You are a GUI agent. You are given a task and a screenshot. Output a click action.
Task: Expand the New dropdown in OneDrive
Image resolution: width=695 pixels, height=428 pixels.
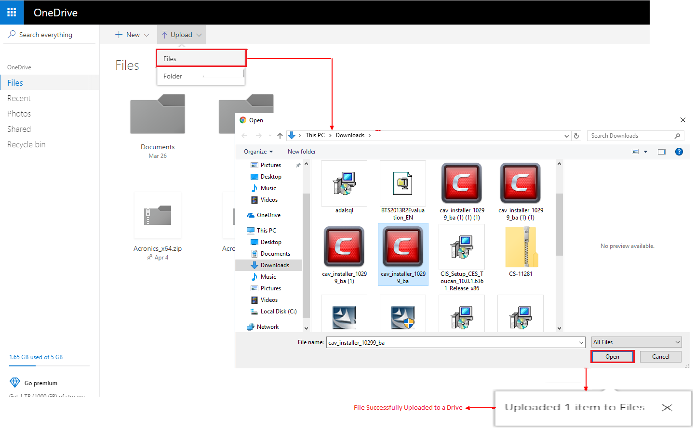(x=133, y=35)
